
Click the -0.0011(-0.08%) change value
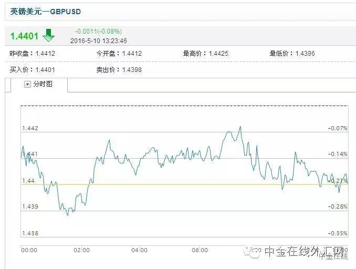98,32
